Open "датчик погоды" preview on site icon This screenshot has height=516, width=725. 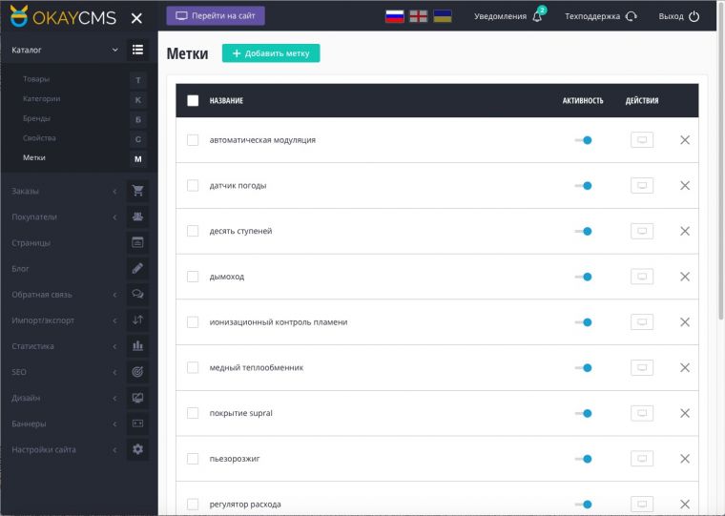pos(642,185)
